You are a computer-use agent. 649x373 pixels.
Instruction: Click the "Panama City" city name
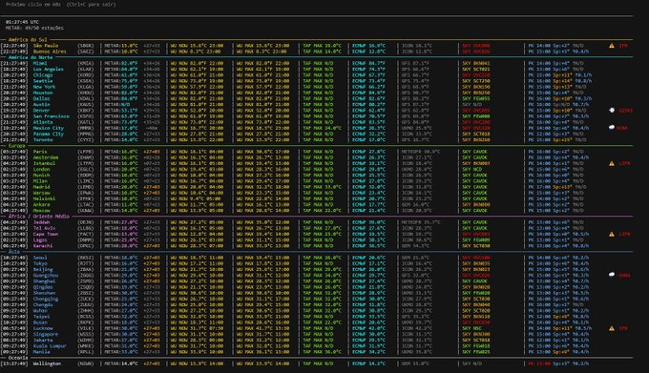(x=49, y=134)
